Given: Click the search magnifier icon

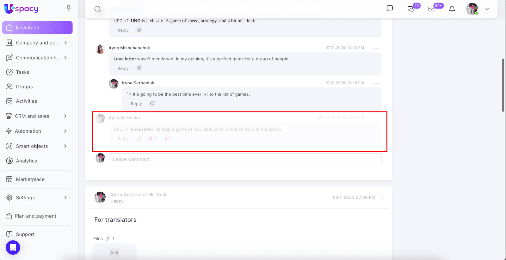Looking at the screenshot, I should pos(97,9).
